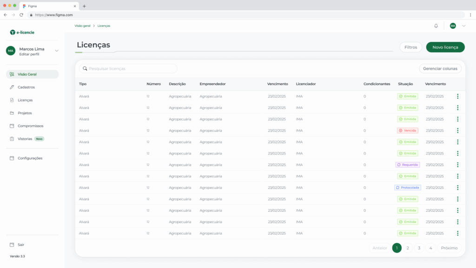This screenshot has height=268, width=476.
Task: Click the Compromissos calendar icon in sidebar
Action: pos(12,126)
